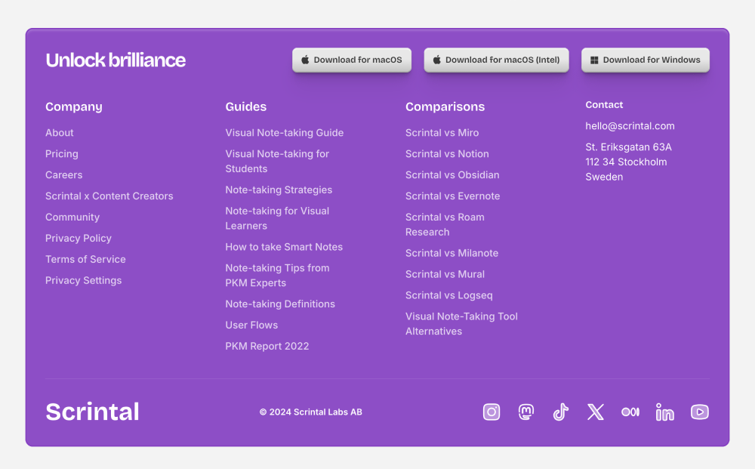The height and width of the screenshot is (469, 755).
Task: Click the Download for macOS button
Action: pos(352,60)
